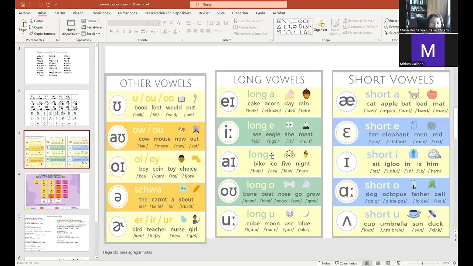473x266 pixels.
Task: Adjust the zoom slider handle
Action: [x=422, y=263]
